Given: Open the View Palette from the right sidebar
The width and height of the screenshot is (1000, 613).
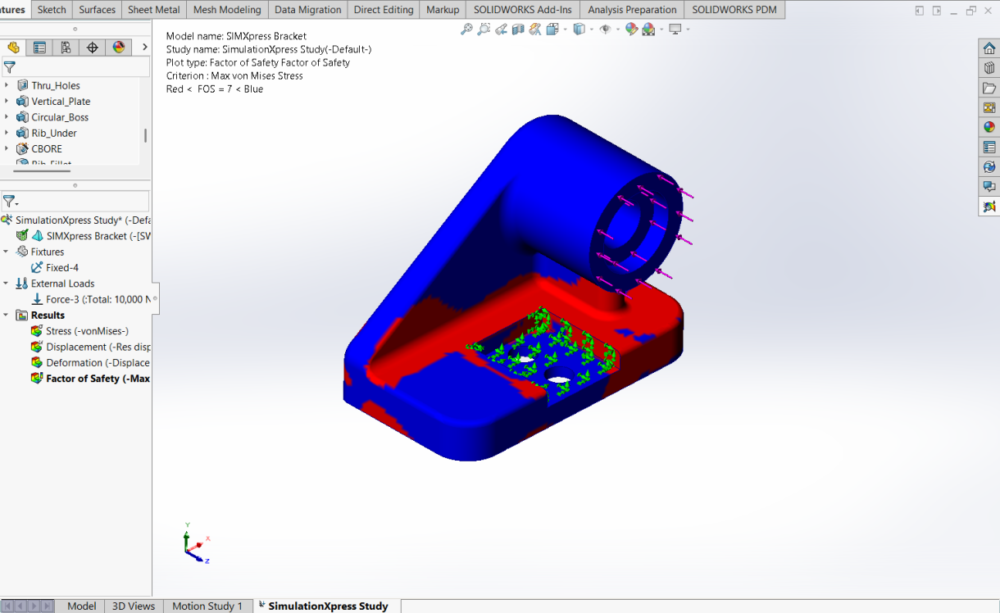Looking at the screenshot, I should [x=989, y=107].
